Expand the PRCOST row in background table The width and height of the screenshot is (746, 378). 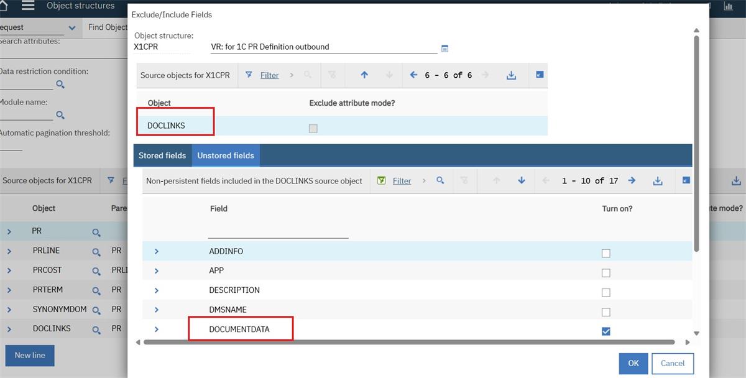(x=9, y=270)
